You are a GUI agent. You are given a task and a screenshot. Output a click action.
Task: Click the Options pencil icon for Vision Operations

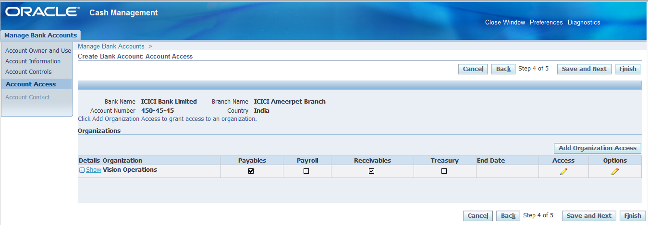click(x=615, y=172)
